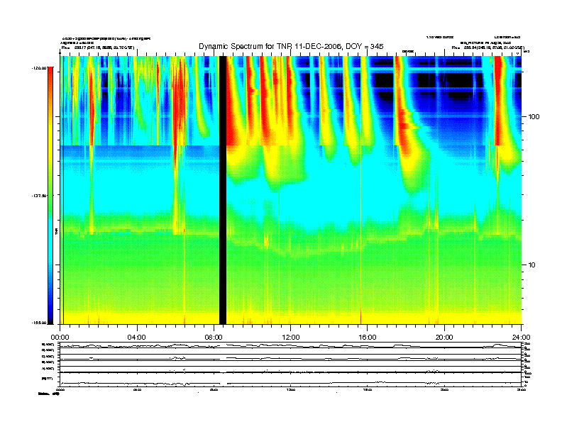Click the vertical rainbow intensity colorbar
The width and height of the screenshot is (562, 434).
click(50, 195)
